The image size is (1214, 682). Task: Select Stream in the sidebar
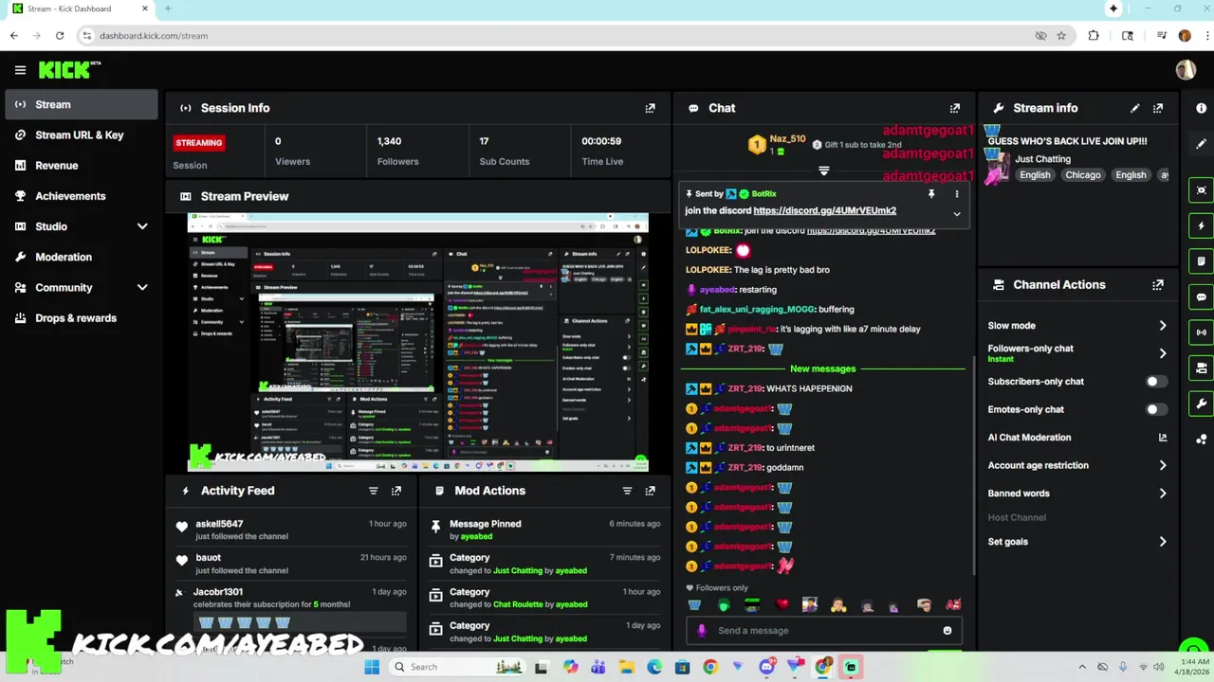coord(81,104)
